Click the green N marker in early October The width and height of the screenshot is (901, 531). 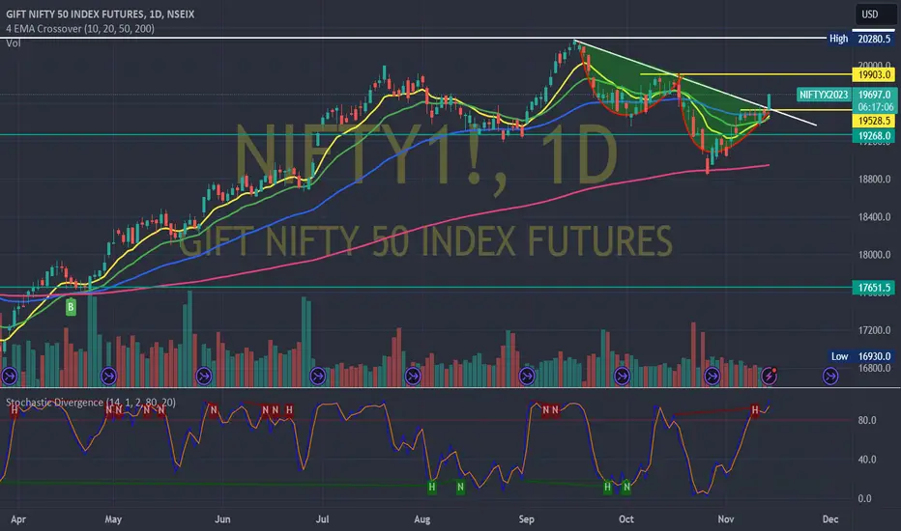pyautogui.click(x=626, y=488)
